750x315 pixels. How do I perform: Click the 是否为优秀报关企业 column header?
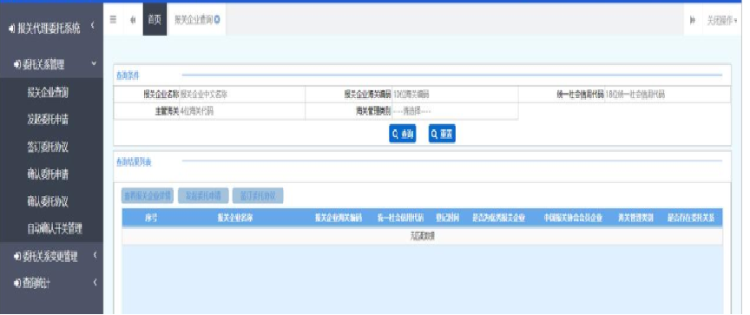pyautogui.click(x=499, y=219)
